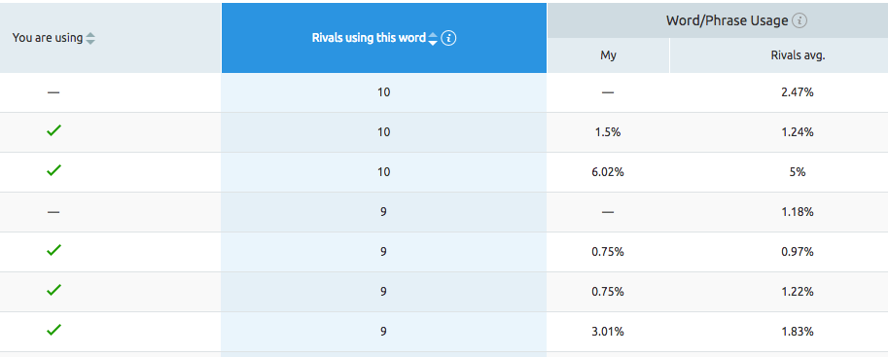Sort by Rivals using this word arrows
The width and height of the screenshot is (888, 357).
tap(433, 38)
